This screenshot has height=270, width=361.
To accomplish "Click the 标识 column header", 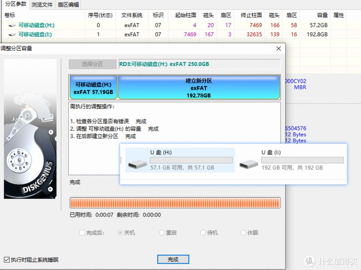I will [158, 15].
